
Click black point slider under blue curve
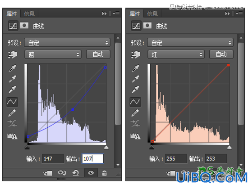click(x=27, y=147)
